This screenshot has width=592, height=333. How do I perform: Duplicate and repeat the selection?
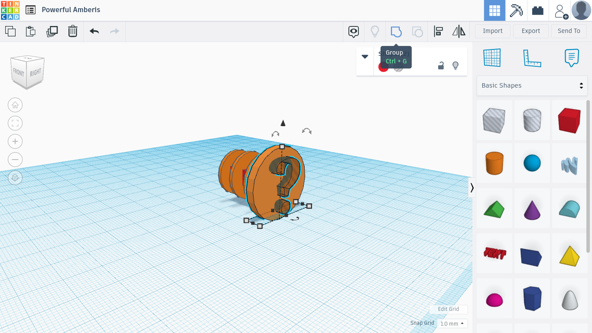point(52,31)
